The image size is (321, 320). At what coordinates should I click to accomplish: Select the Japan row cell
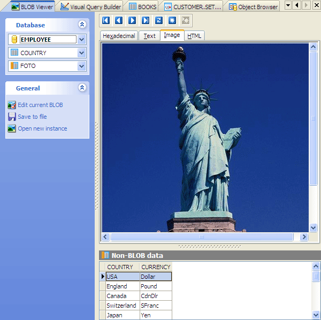pos(123,315)
